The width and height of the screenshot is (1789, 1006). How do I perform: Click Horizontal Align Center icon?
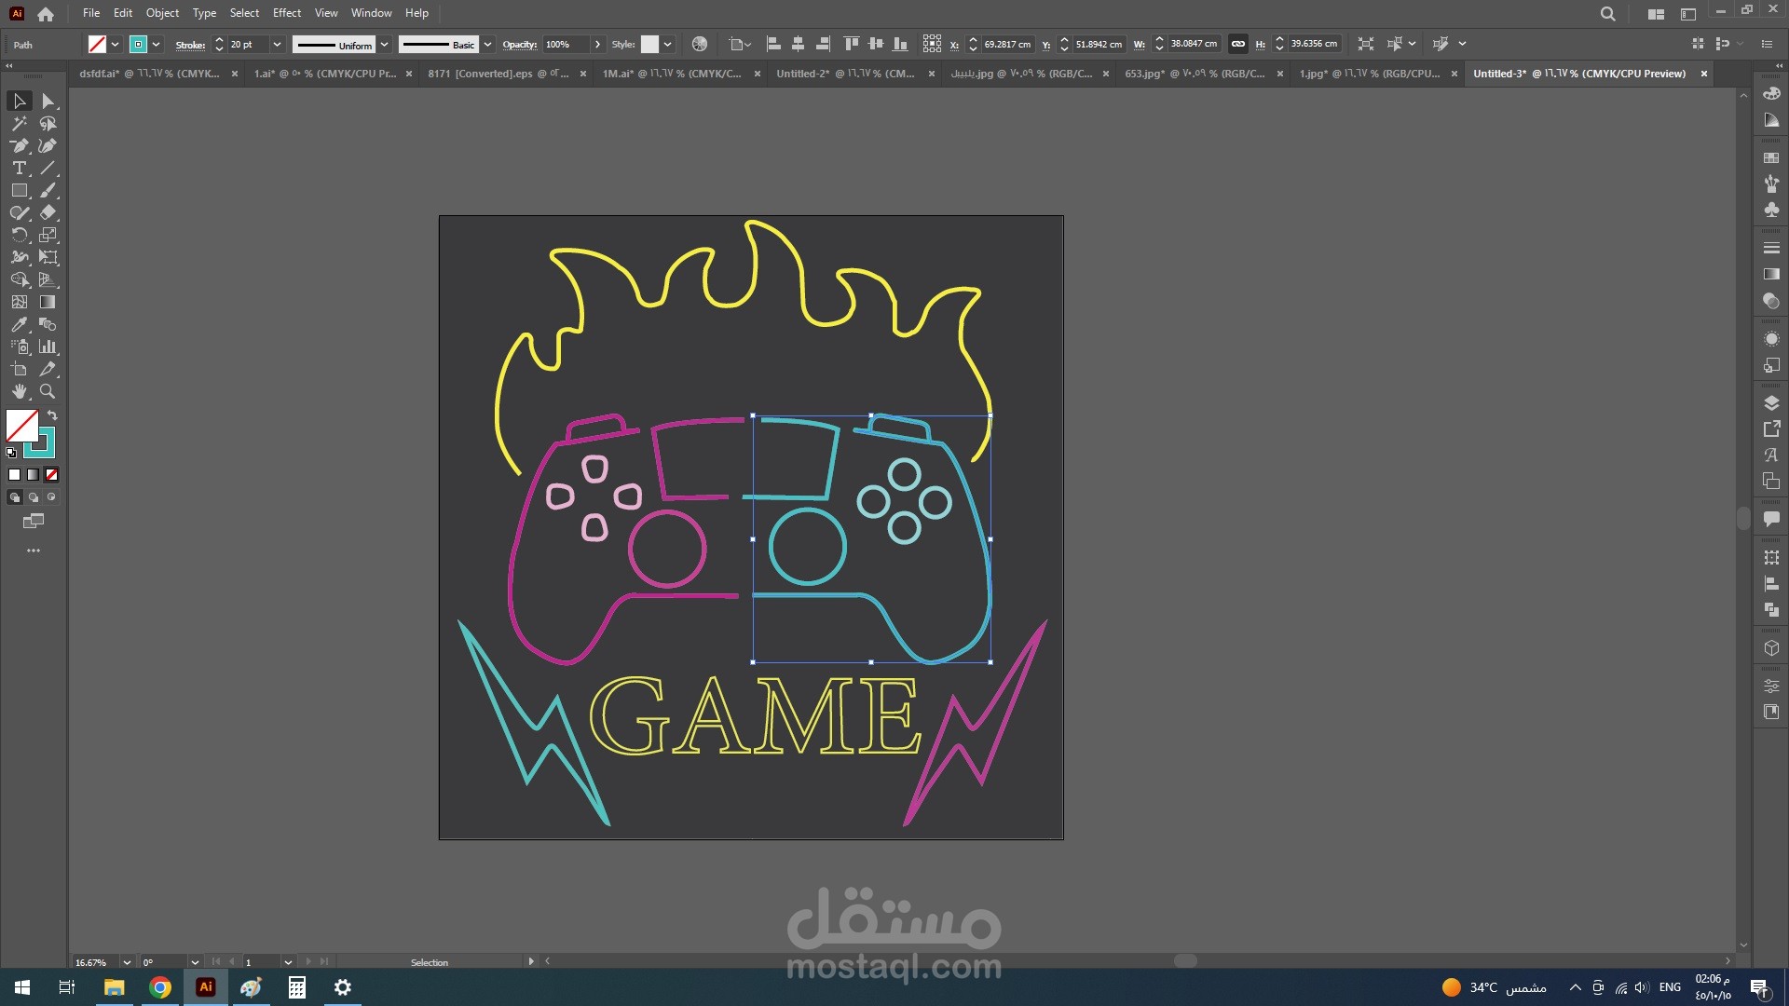pyautogui.click(x=798, y=44)
